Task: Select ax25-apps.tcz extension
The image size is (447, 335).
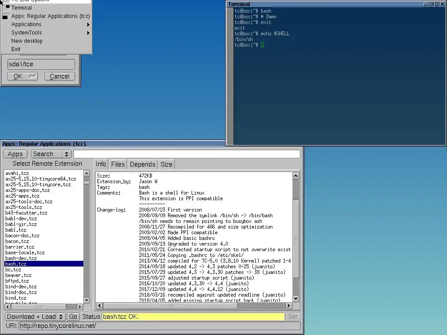Action: [44, 196]
